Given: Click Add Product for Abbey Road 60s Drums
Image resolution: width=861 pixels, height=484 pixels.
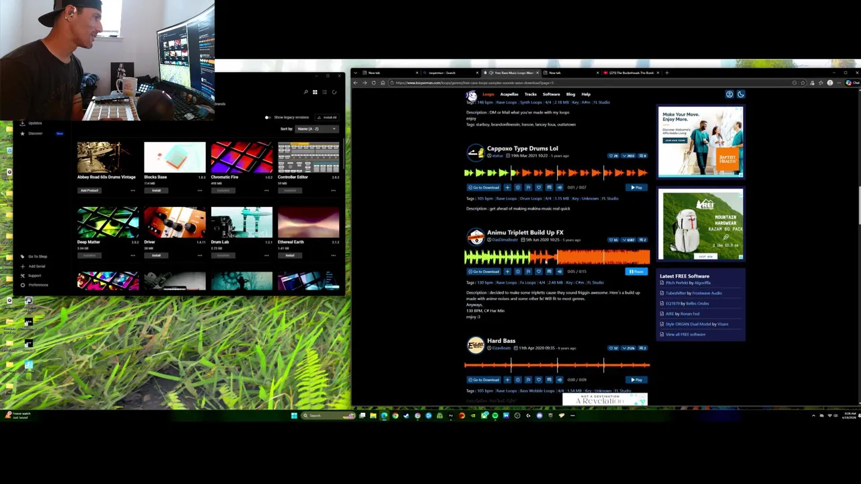Looking at the screenshot, I should (89, 190).
